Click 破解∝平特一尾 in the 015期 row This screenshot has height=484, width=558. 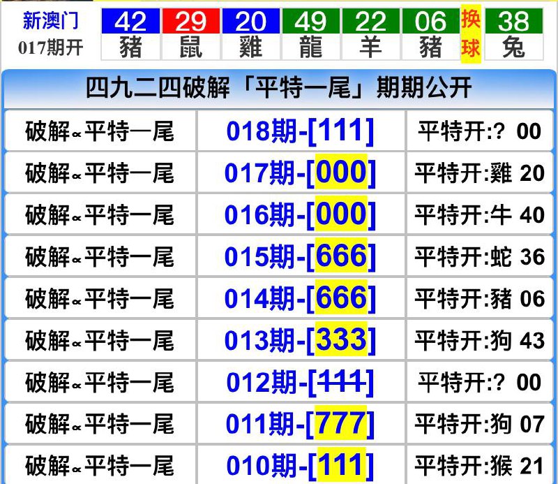coord(100,256)
